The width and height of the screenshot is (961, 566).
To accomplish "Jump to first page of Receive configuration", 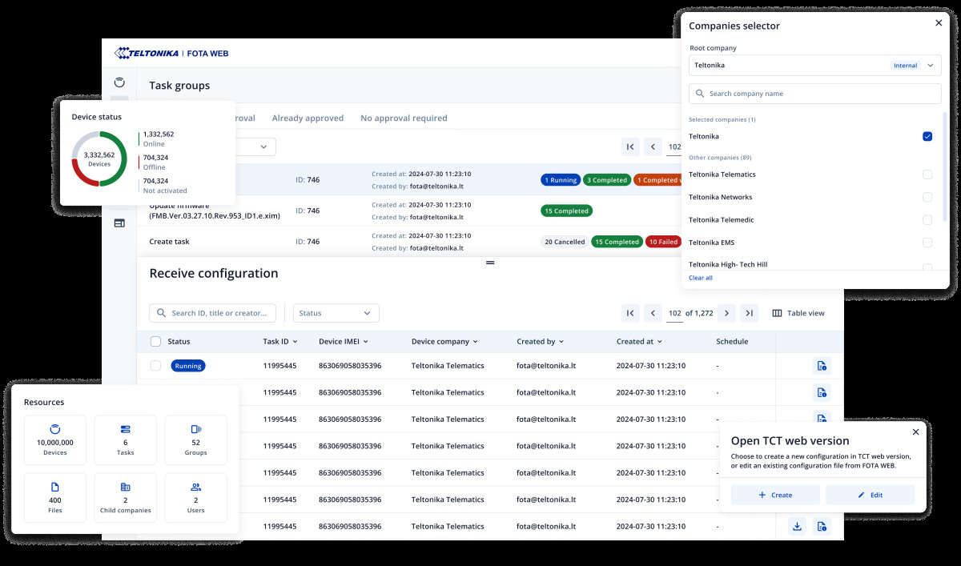I will (630, 313).
